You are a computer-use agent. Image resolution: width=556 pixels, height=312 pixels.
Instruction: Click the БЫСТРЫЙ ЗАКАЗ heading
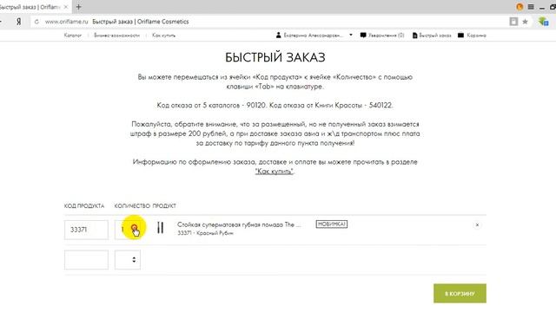pos(275,57)
